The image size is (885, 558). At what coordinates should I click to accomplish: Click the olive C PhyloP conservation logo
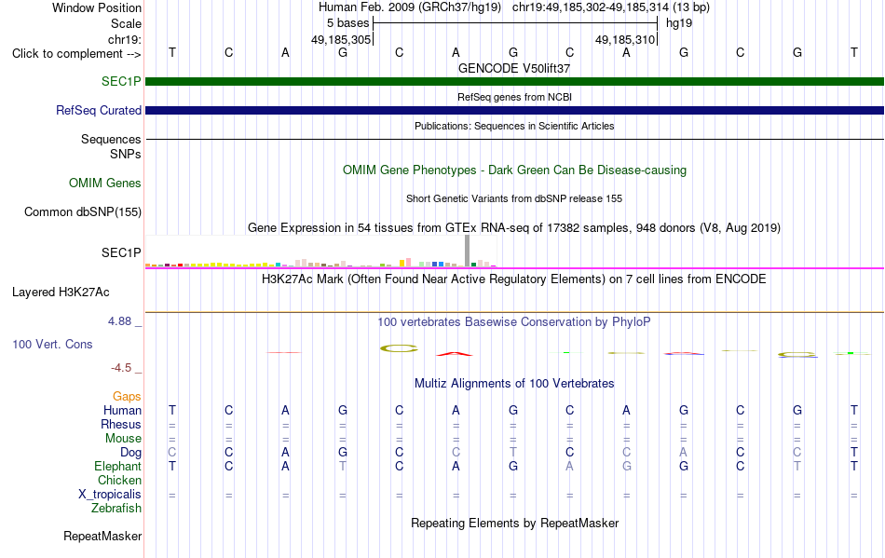point(399,348)
